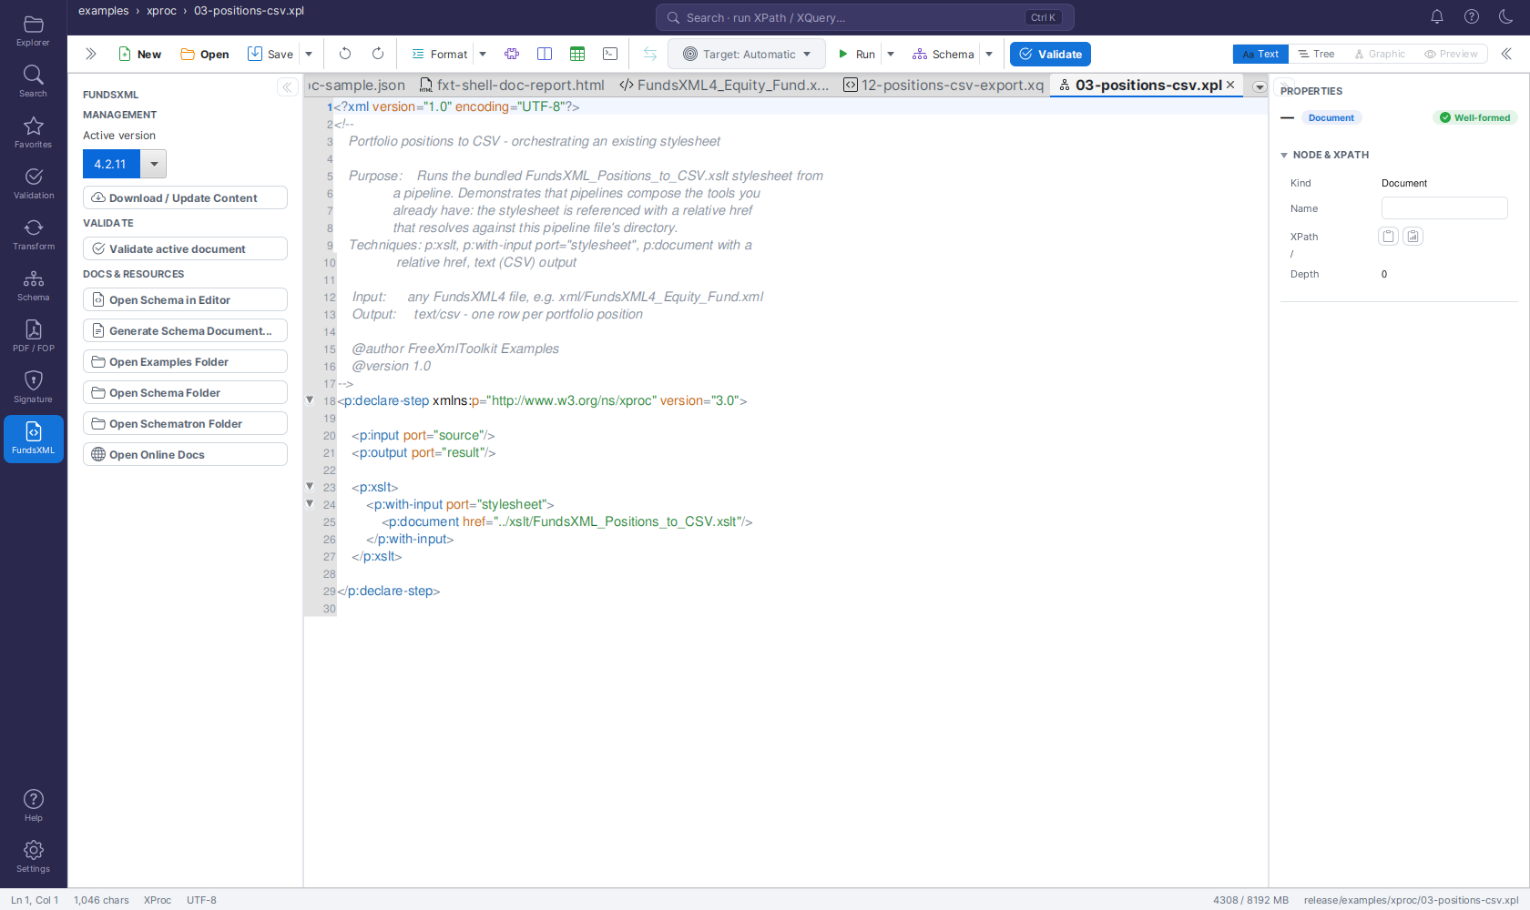
Task: Click the Format button
Action: pyautogui.click(x=440, y=54)
